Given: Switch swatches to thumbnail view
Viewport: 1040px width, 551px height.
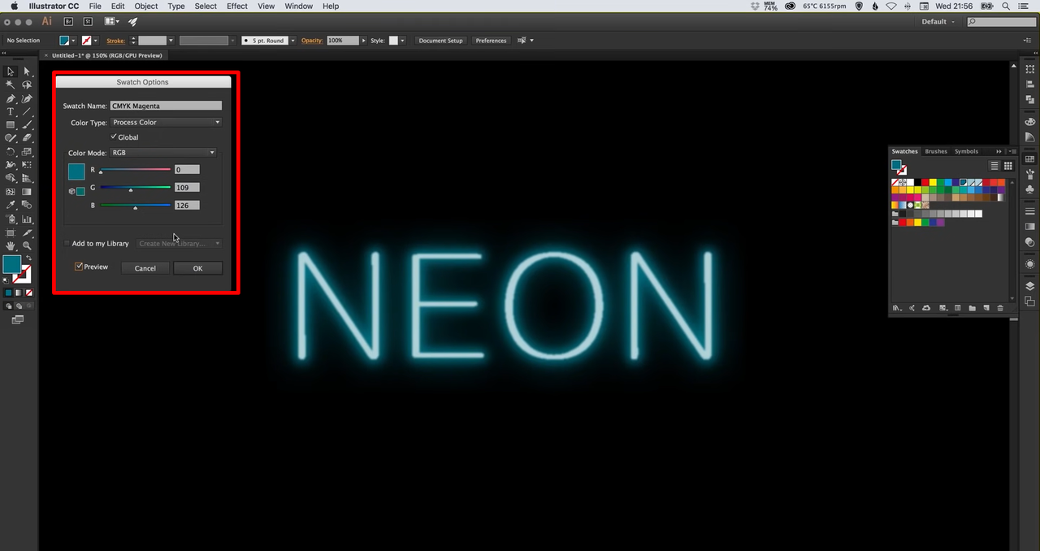Looking at the screenshot, I should point(1008,166).
